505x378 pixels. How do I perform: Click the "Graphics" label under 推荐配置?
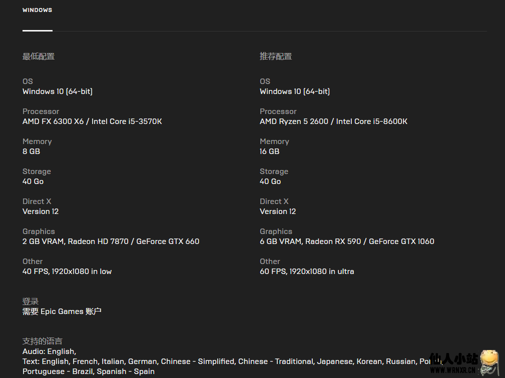[276, 231]
